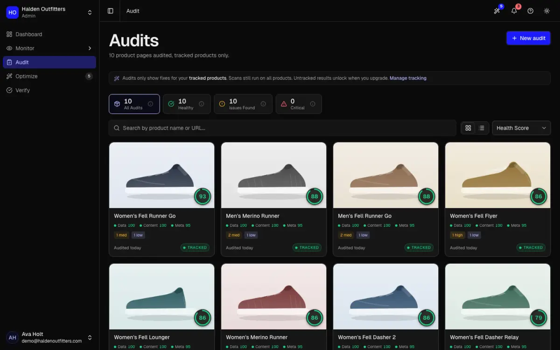Click info icon on Issues Found card
560x350 pixels.
(263, 104)
